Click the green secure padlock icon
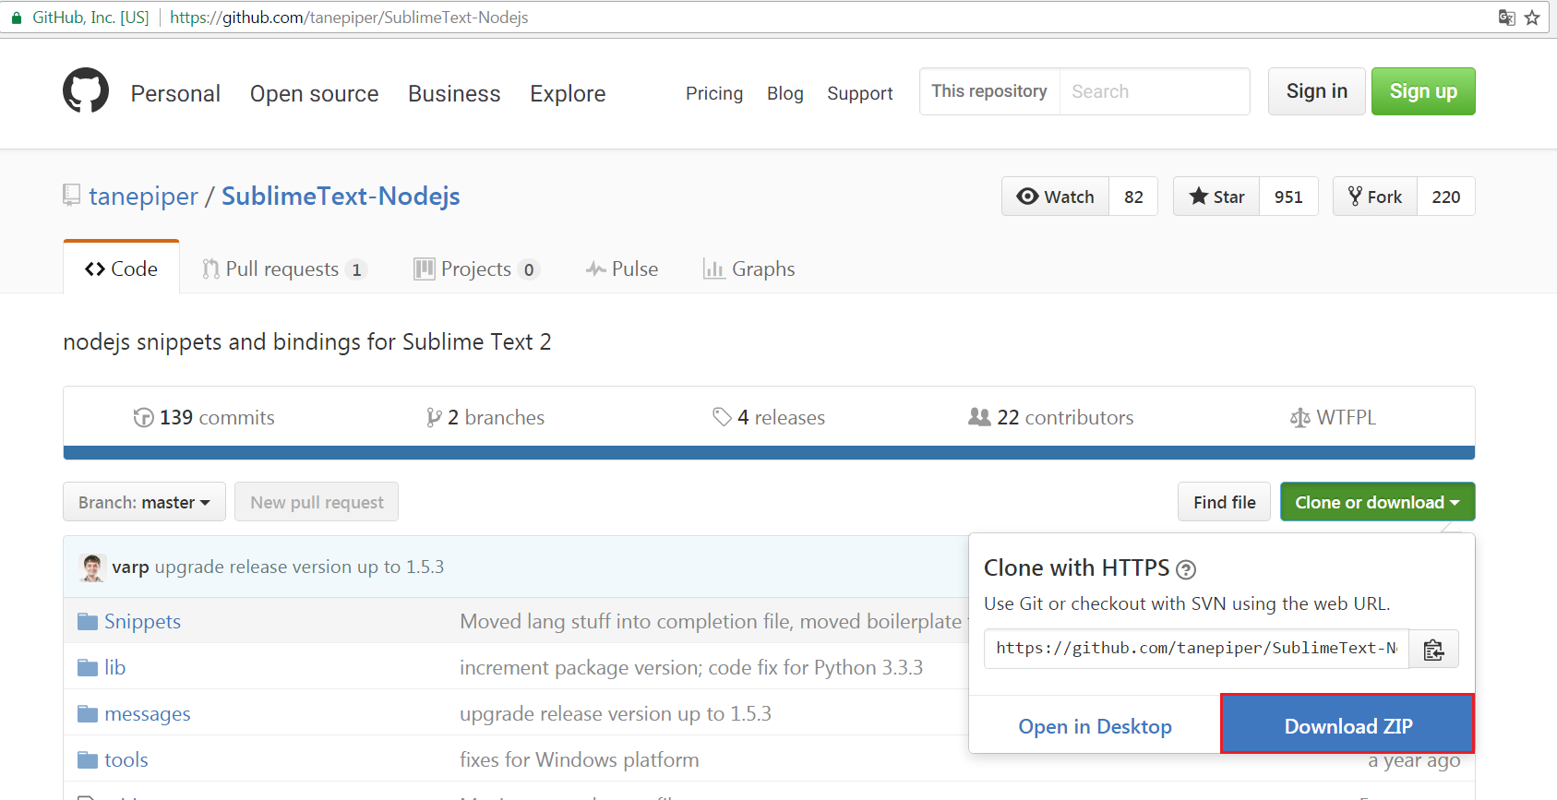Viewport: 1557px width, 800px height. [17, 18]
